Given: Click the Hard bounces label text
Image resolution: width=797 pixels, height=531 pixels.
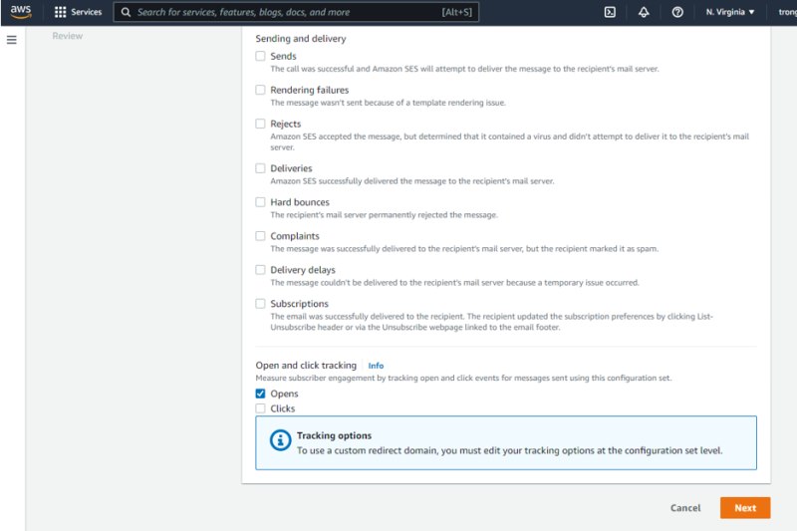Looking at the screenshot, I should (x=300, y=202).
